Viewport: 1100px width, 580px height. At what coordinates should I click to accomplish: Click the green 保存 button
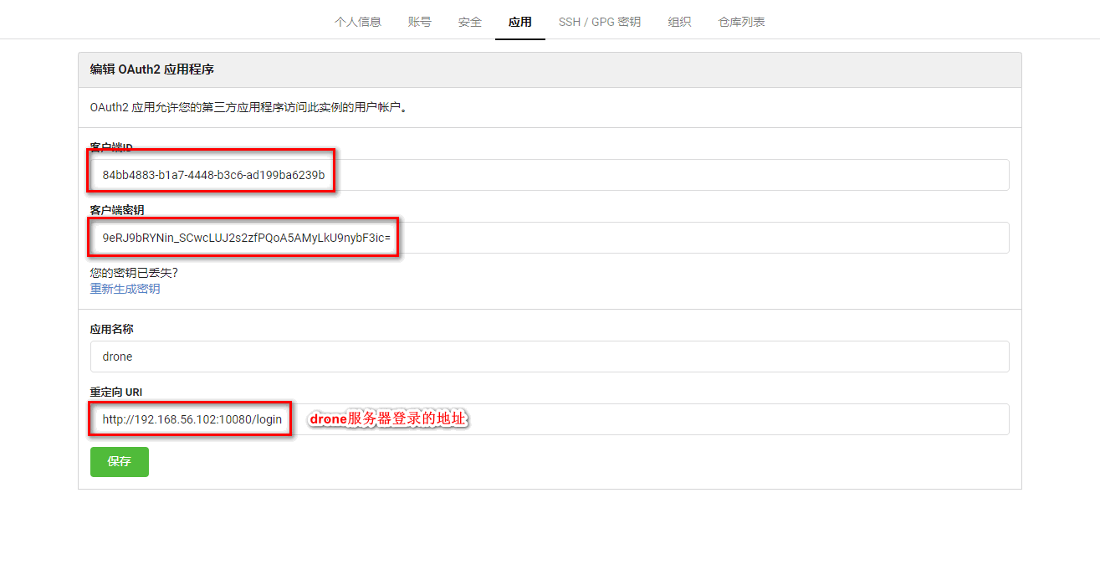pos(120,462)
